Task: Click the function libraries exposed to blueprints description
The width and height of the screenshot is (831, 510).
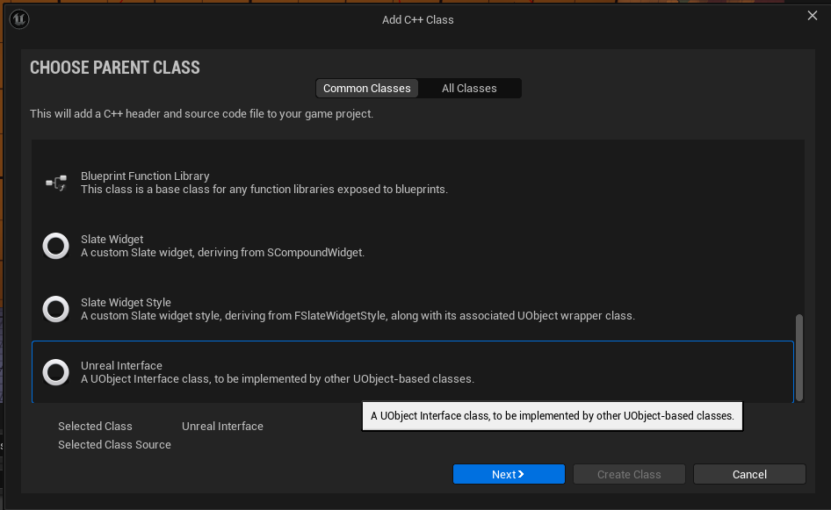Action: point(264,189)
